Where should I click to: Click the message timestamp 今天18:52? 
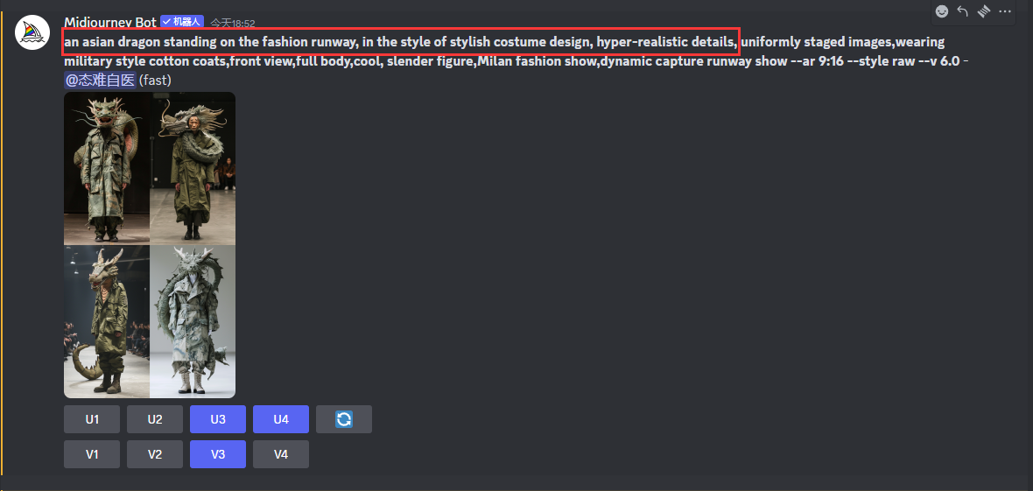[x=233, y=23]
